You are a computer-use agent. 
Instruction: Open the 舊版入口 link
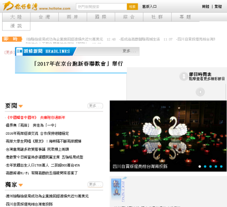(149, 7)
